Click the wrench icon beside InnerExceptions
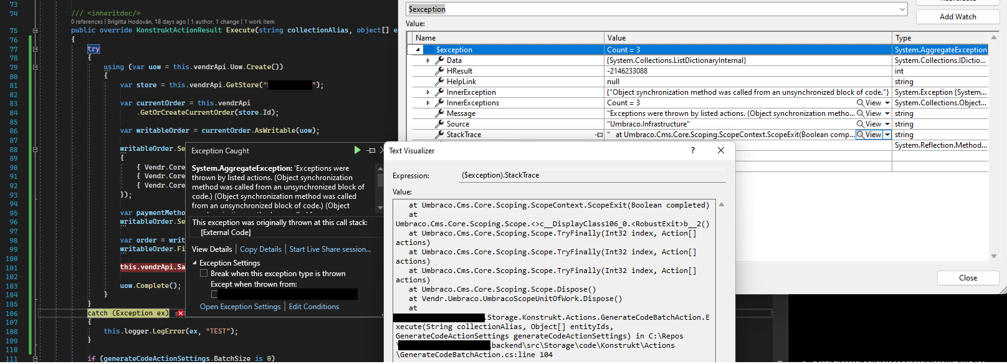This screenshot has height=364, width=1007. coord(439,103)
